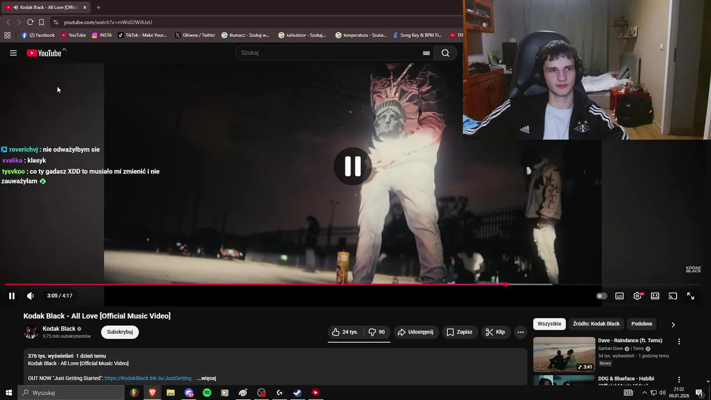Open Dave - Raindance video thumbnail
This screenshot has height=400, width=711.
(x=564, y=354)
